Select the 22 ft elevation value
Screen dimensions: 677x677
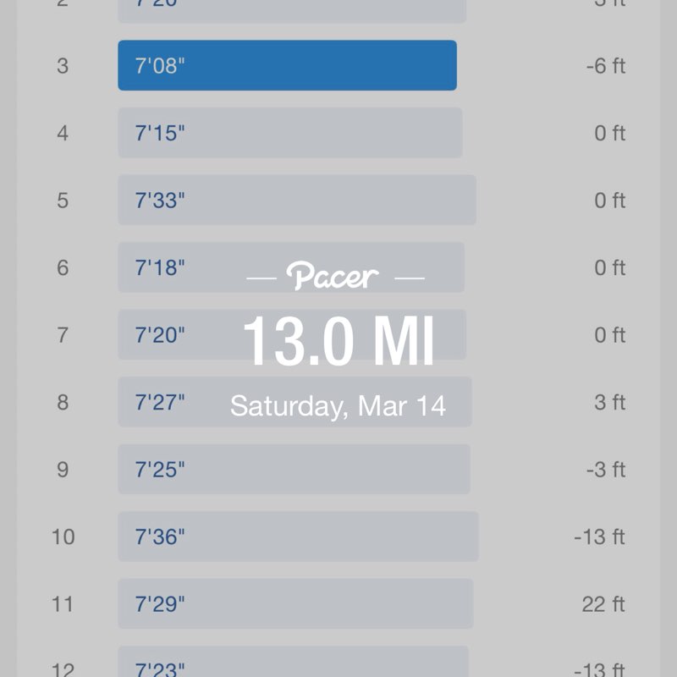[x=603, y=604]
